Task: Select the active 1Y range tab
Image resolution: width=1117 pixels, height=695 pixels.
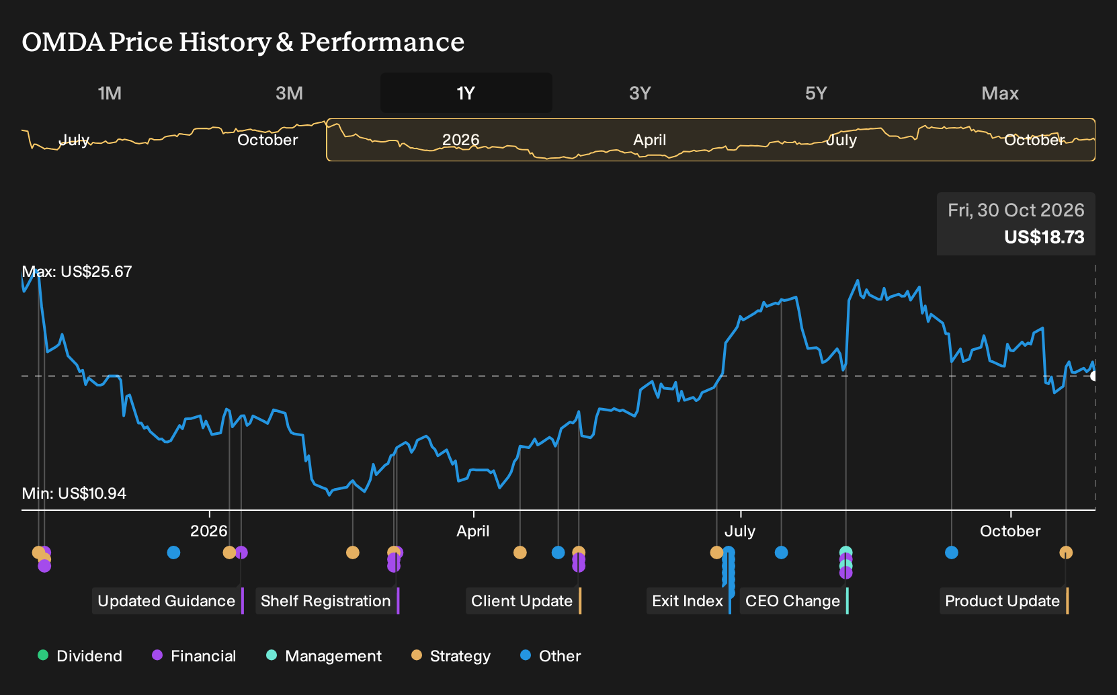Action: pos(466,93)
